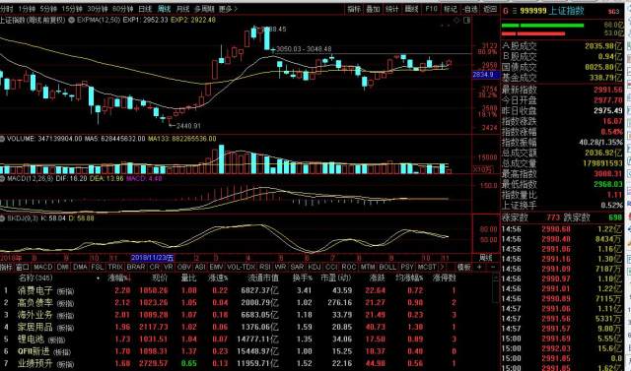Screen dimensions: 631x371
Task: Open the 模板 template dropdown
Action: 463,267
